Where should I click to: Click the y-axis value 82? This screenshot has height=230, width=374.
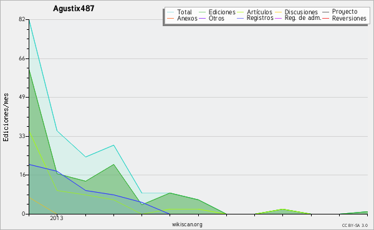(x=22, y=19)
